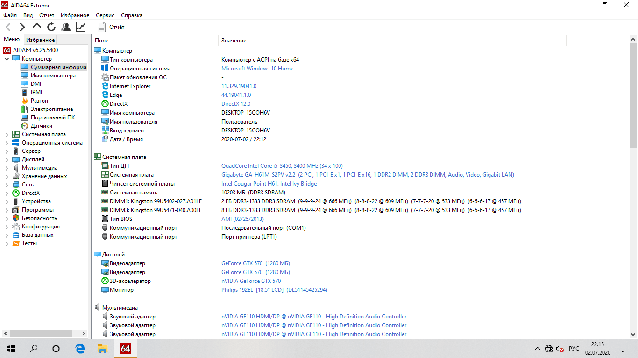Expand the Операционная система tree node
Viewport: 638px width, 358px height.
(7, 143)
